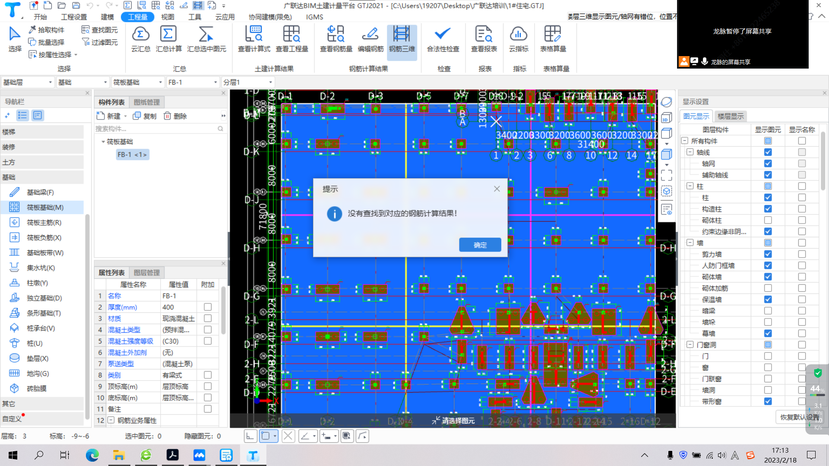Select the FB-1 <1> component item
Viewport: 829px width, 466px height.
tap(132, 154)
